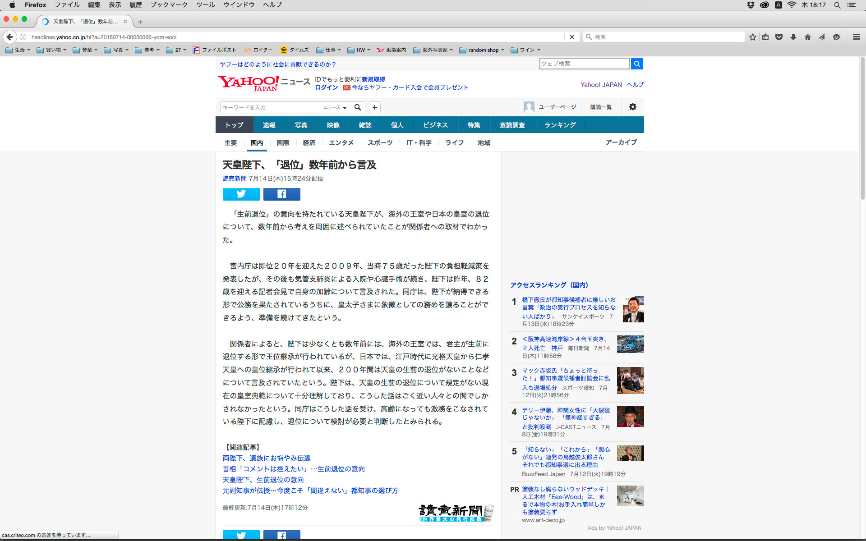This screenshot has height=541, width=866.
Task: Click the Twitter share button under headline
Action: tap(241, 194)
